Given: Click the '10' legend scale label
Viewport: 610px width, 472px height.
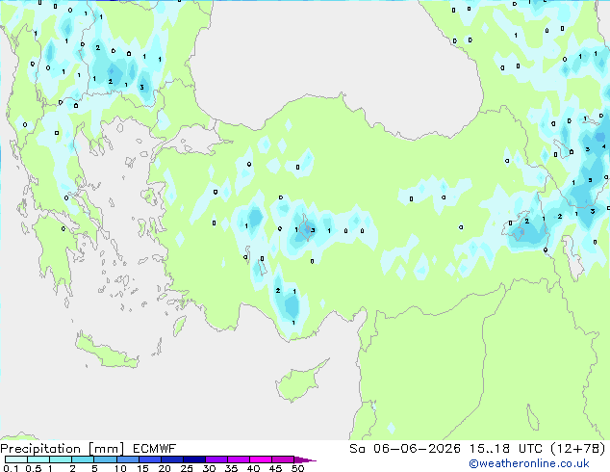Looking at the screenshot, I should tap(120, 468).
